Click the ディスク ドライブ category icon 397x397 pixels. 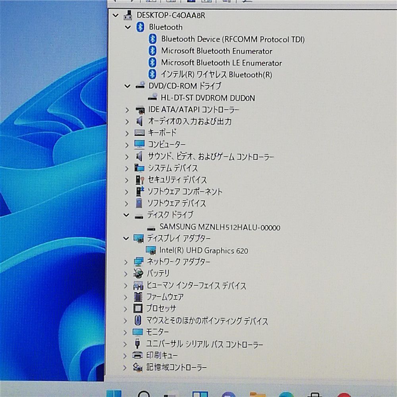pos(139,216)
